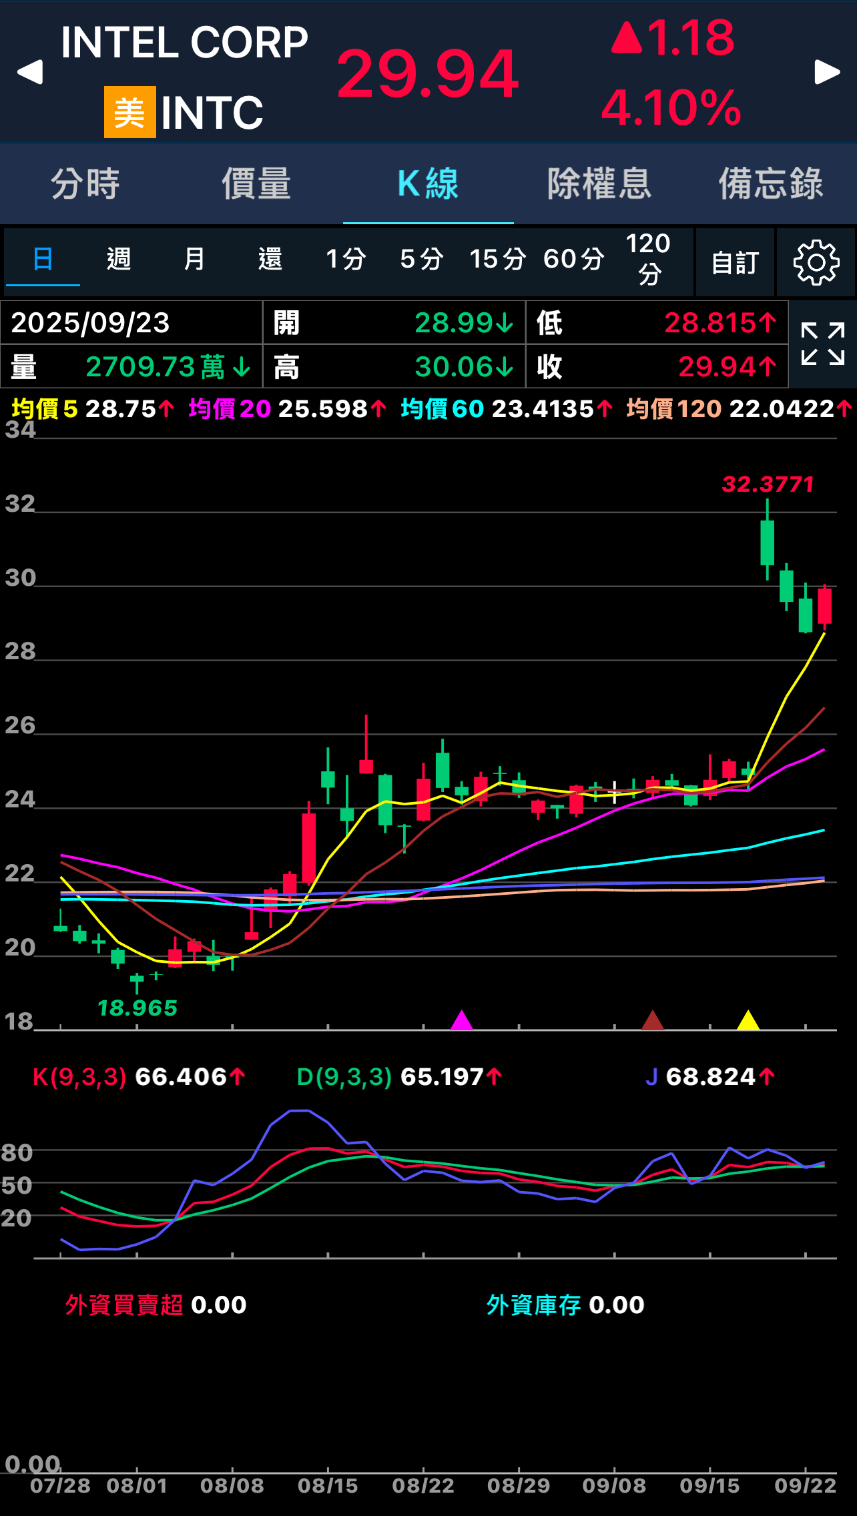Viewport: 857px width, 1516px height.
Task: Tap the D(9,3,3) indicator label
Action: pos(344,1077)
